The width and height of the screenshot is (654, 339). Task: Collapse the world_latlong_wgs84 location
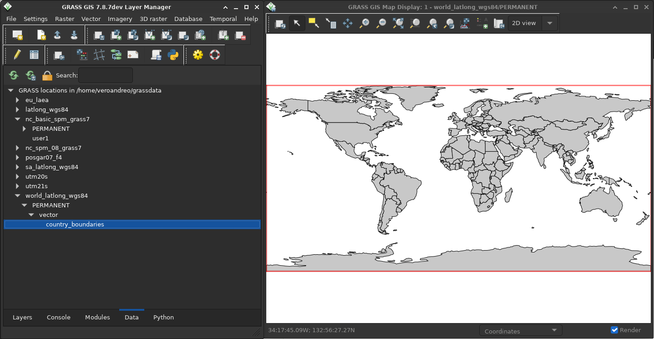[17, 195]
